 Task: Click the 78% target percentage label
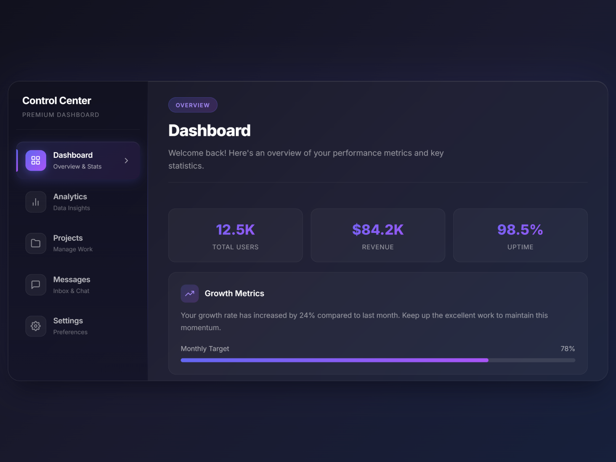[x=567, y=348]
